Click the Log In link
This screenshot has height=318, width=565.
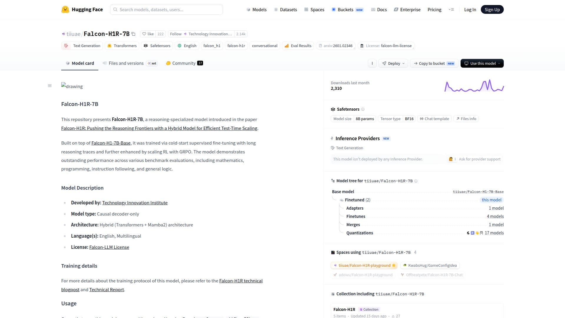(470, 9)
